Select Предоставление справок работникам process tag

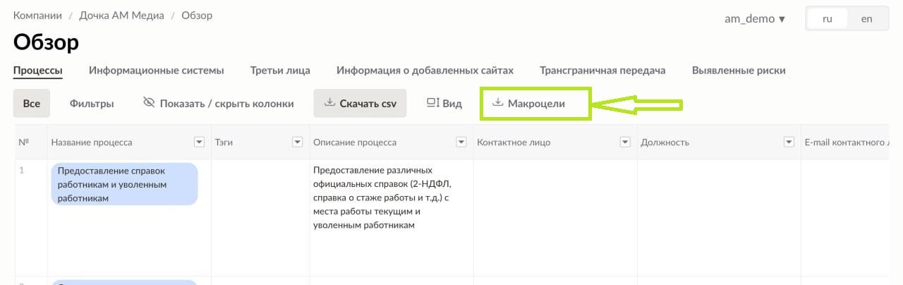[124, 184]
